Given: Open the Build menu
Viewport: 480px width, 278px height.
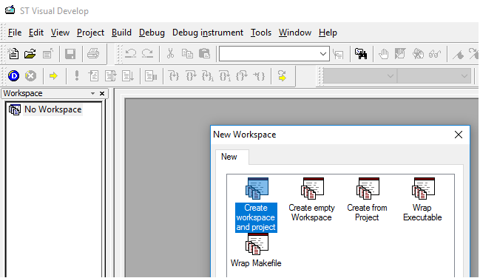Looking at the screenshot, I should (x=121, y=33).
